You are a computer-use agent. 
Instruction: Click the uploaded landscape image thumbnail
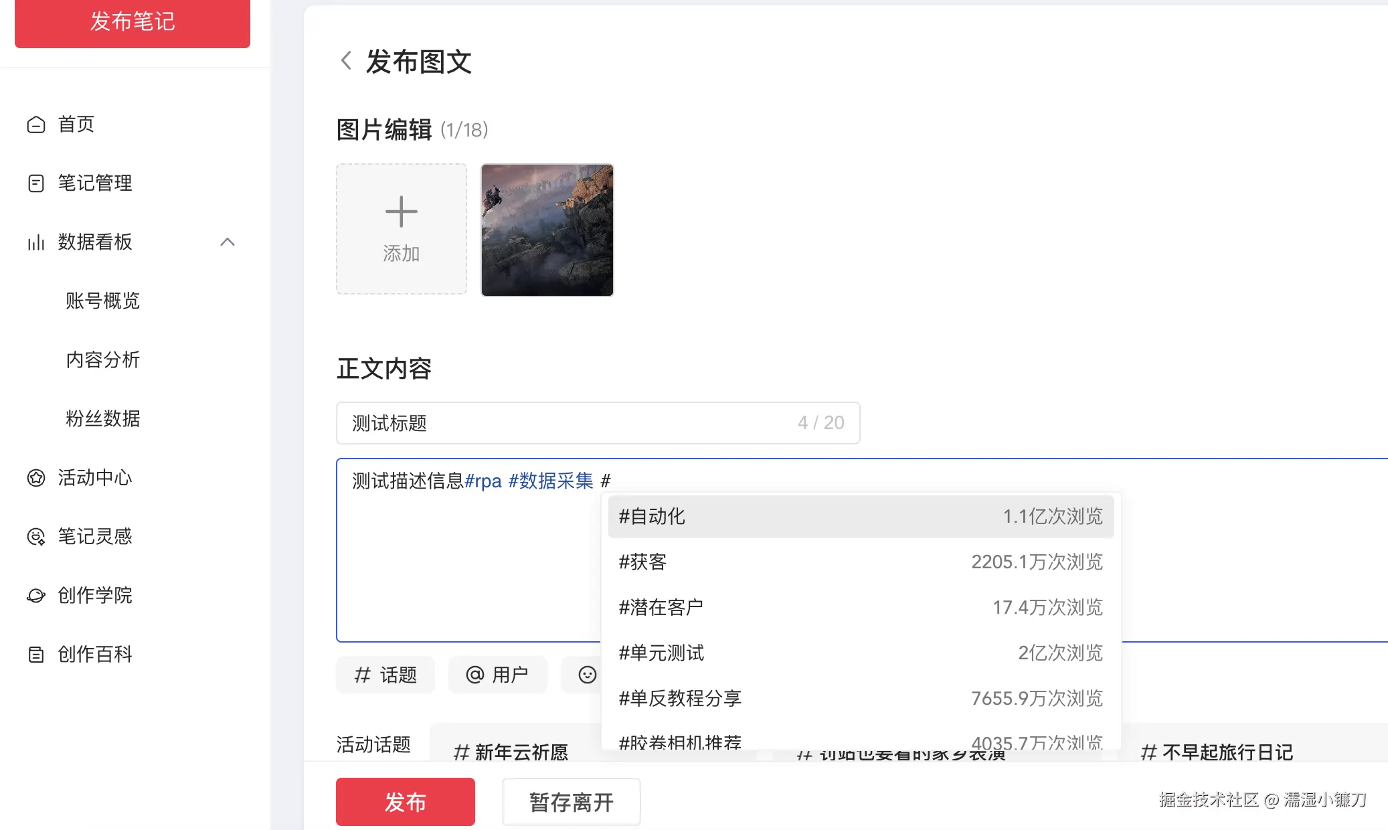coord(547,230)
